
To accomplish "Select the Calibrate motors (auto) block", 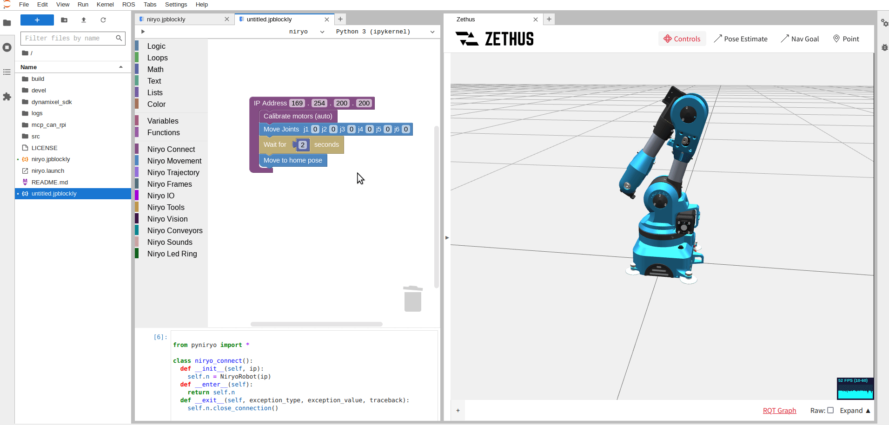I will point(298,116).
